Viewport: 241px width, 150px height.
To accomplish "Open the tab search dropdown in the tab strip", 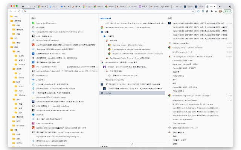I will pyautogui.click(x=230, y=6).
